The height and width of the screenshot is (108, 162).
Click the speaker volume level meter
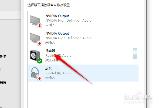135,53
